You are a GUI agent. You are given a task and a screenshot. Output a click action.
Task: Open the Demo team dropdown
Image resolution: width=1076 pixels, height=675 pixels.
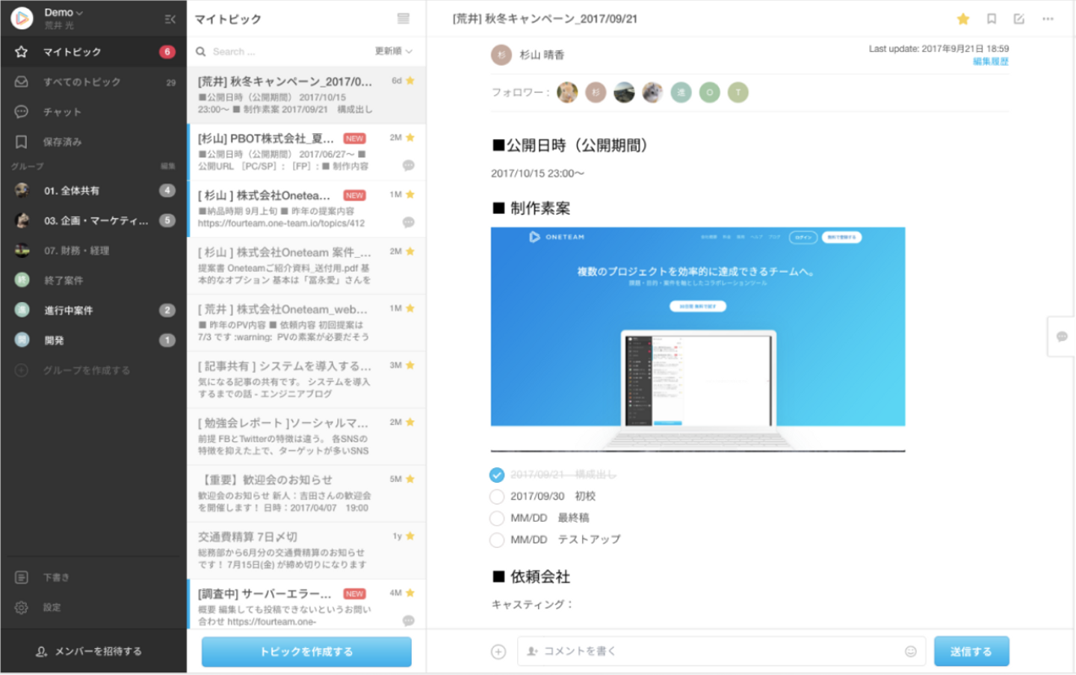point(64,13)
